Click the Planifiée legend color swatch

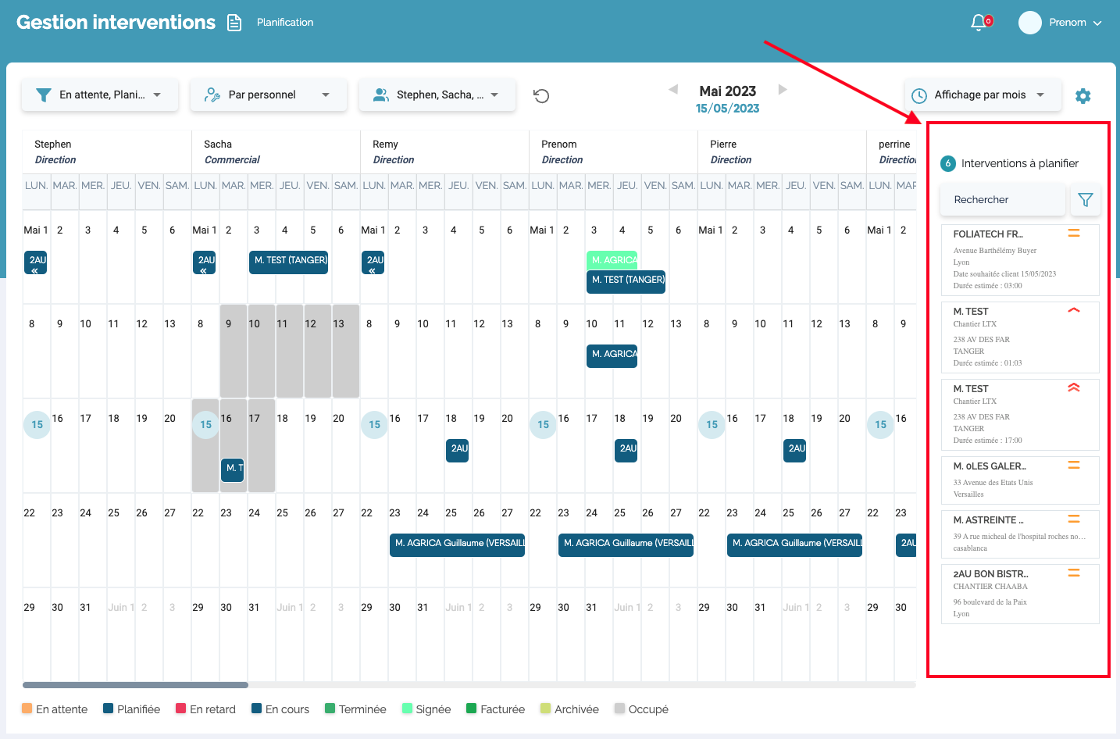109,709
